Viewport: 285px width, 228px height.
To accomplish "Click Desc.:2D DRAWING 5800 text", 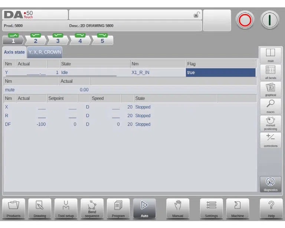I will point(91,26).
